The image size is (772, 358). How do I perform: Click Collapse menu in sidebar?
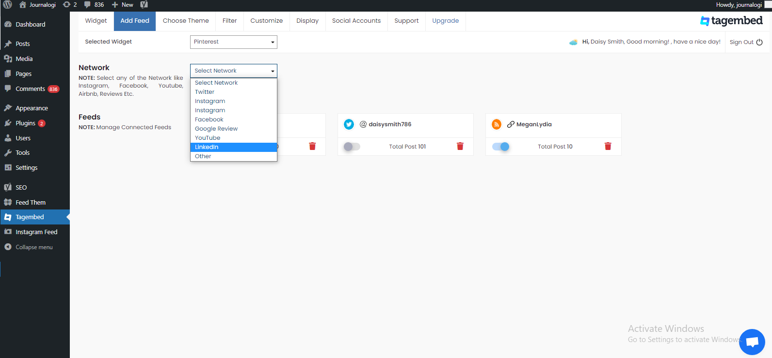35,247
